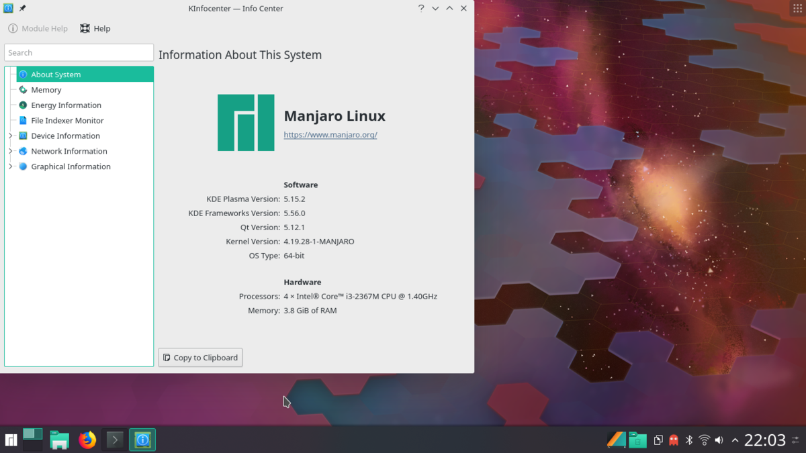
Task: Open KInfocenter window menu icon in title bar
Action: [8, 9]
